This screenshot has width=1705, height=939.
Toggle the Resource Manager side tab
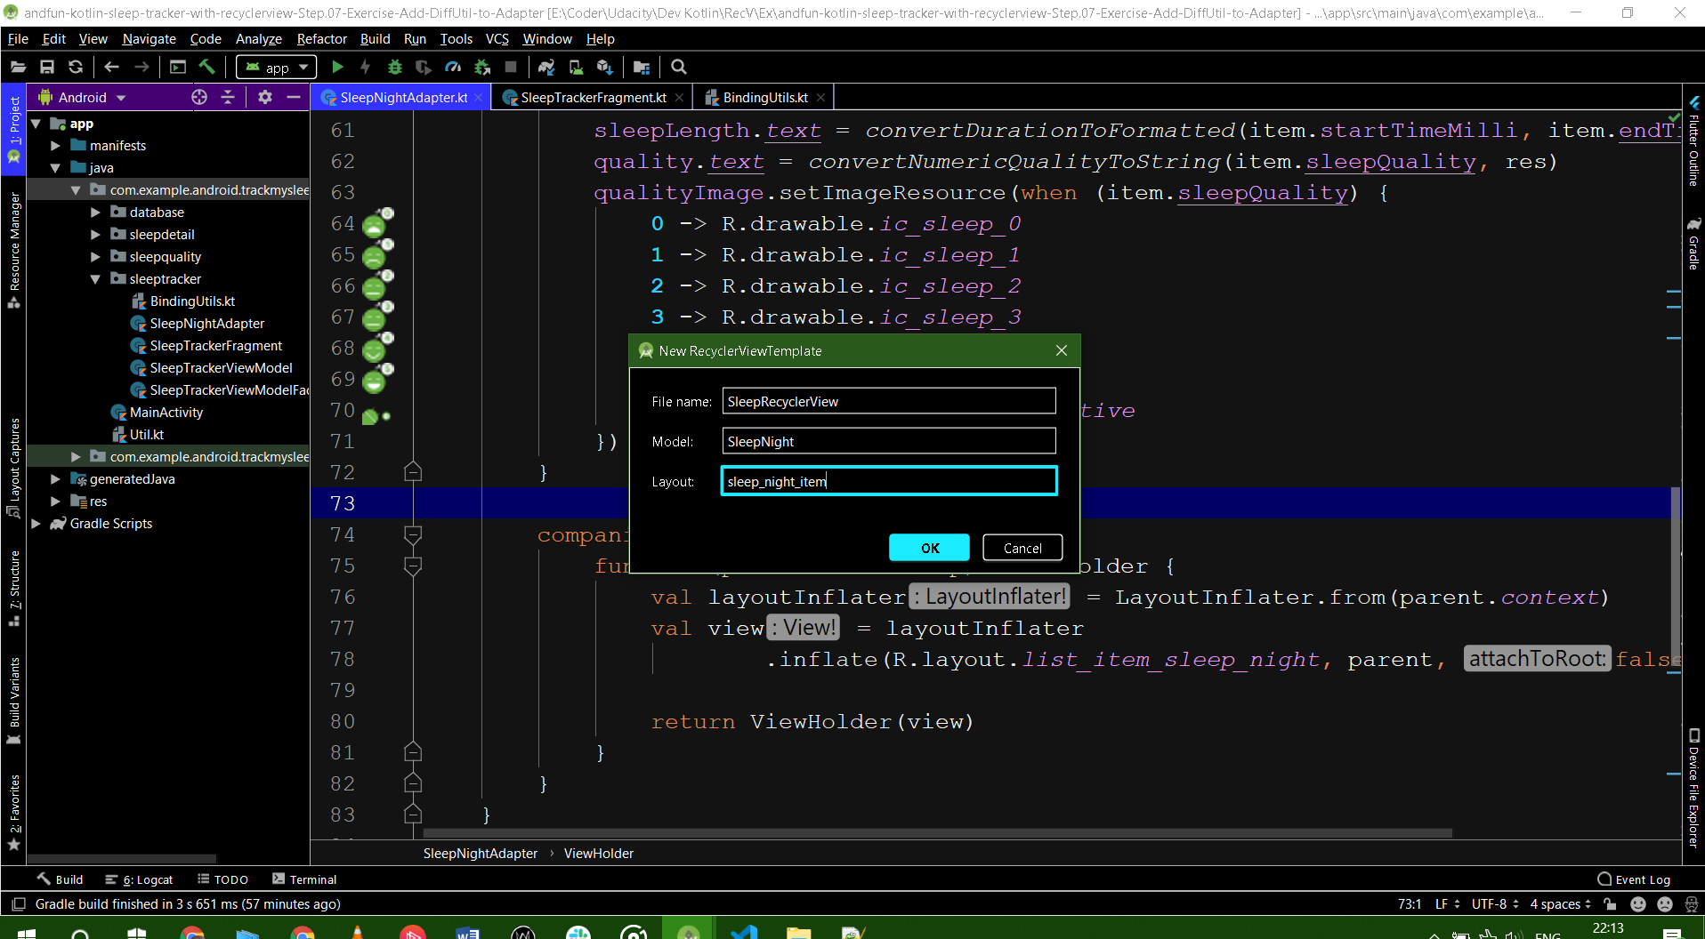click(14, 249)
